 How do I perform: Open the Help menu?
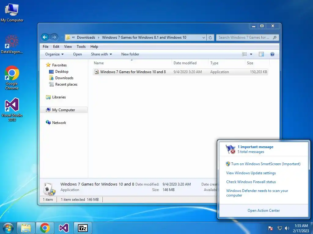tap(94, 47)
